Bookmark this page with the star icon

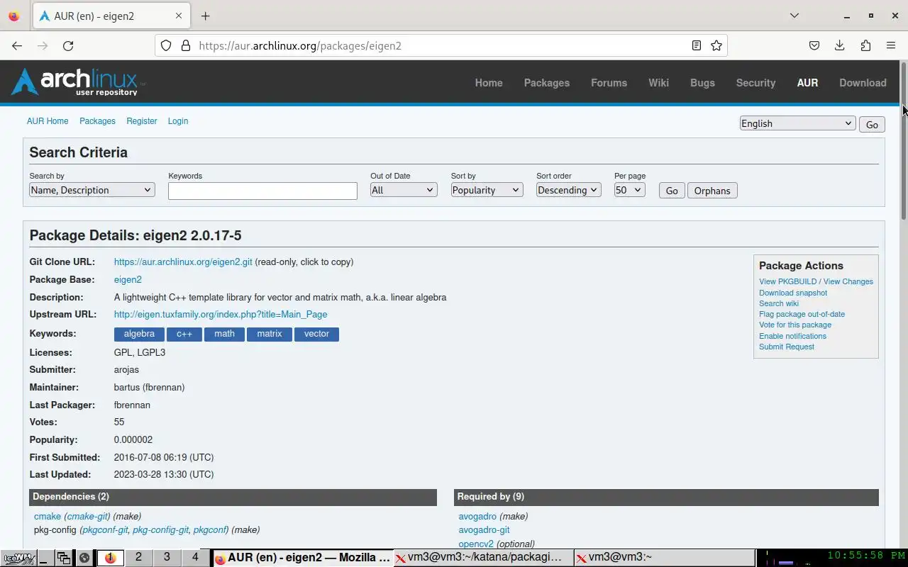pos(716,45)
